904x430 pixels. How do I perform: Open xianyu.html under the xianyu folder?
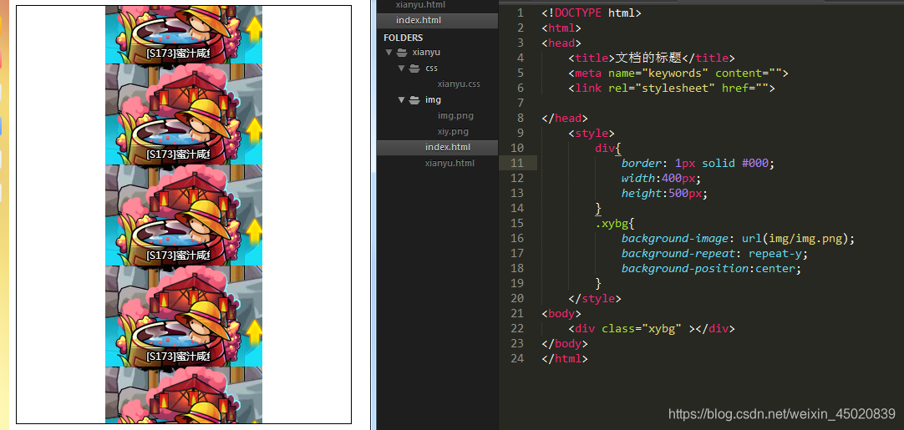[449, 163]
